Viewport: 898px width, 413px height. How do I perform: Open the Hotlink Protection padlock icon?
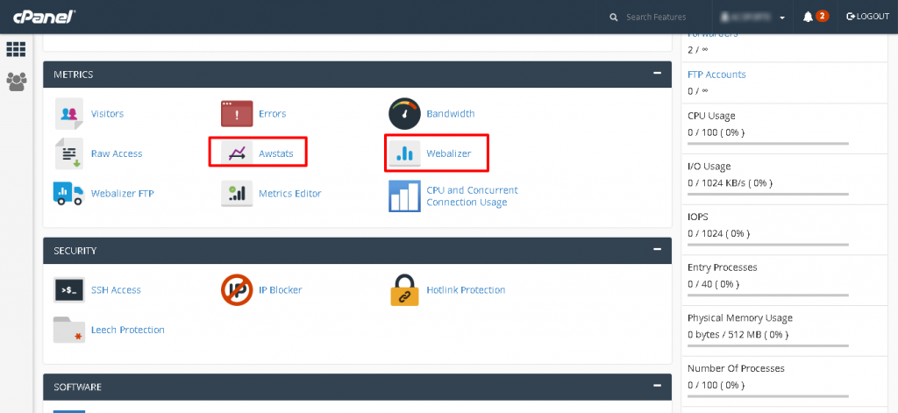click(405, 289)
